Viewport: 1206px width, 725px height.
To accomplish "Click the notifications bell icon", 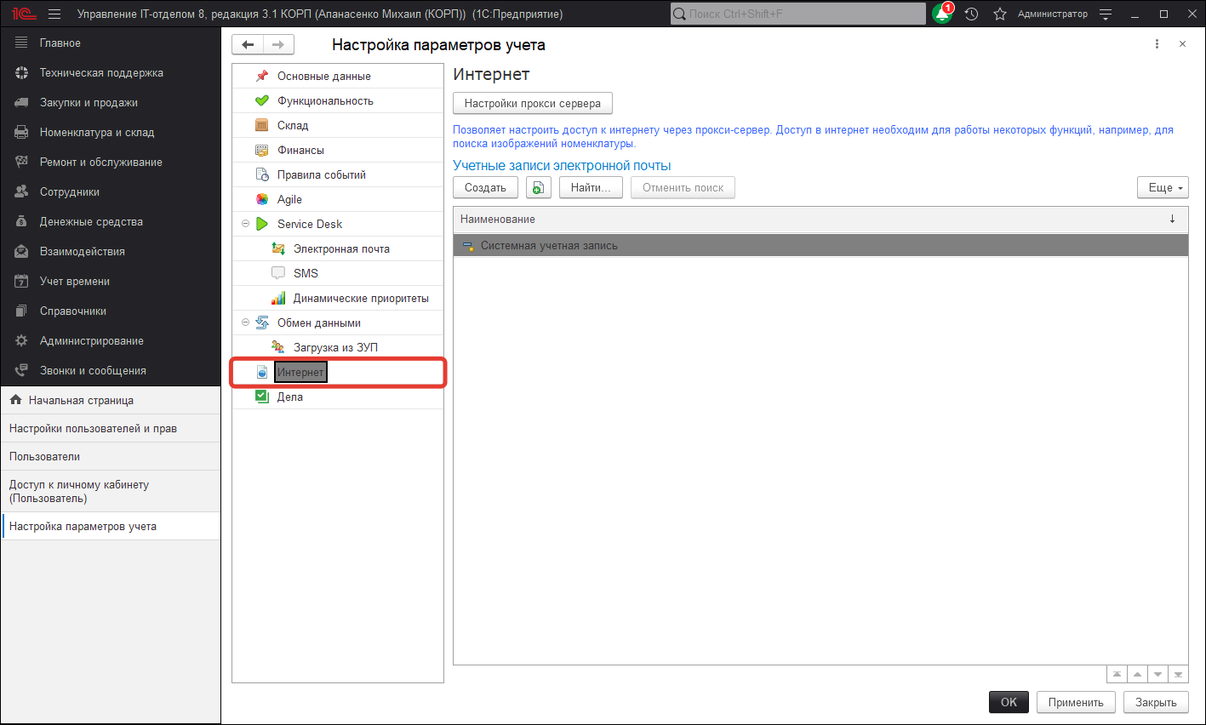I will click(x=942, y=14).
